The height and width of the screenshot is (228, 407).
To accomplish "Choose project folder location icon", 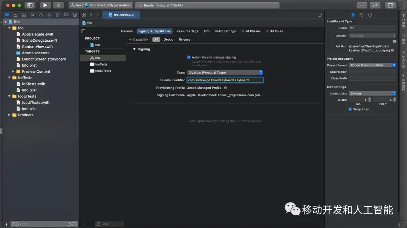I will (394, 41).
